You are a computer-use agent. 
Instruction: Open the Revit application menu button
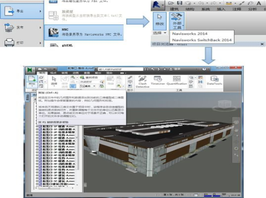pyautogui.click(x=157, y=5)
